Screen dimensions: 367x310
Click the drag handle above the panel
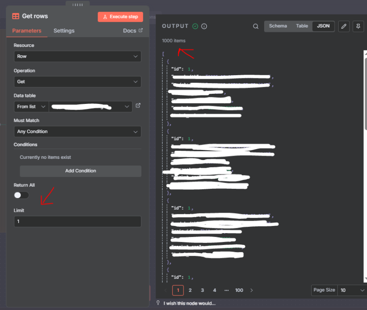78,5
